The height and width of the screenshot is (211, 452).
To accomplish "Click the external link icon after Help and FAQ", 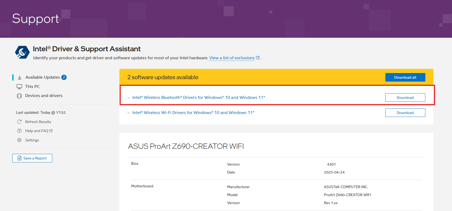I will click(x=51, y=131).
